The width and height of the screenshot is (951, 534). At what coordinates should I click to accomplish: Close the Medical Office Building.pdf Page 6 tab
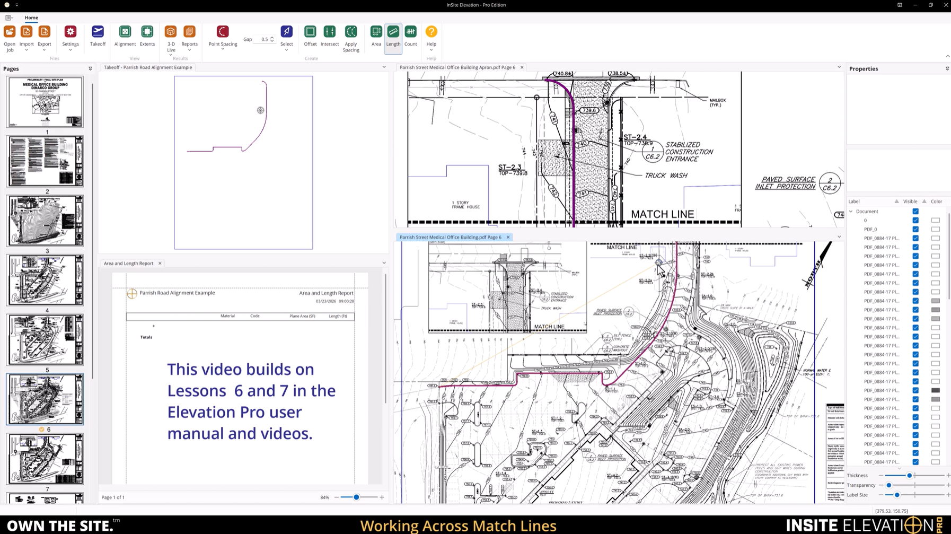508,237
